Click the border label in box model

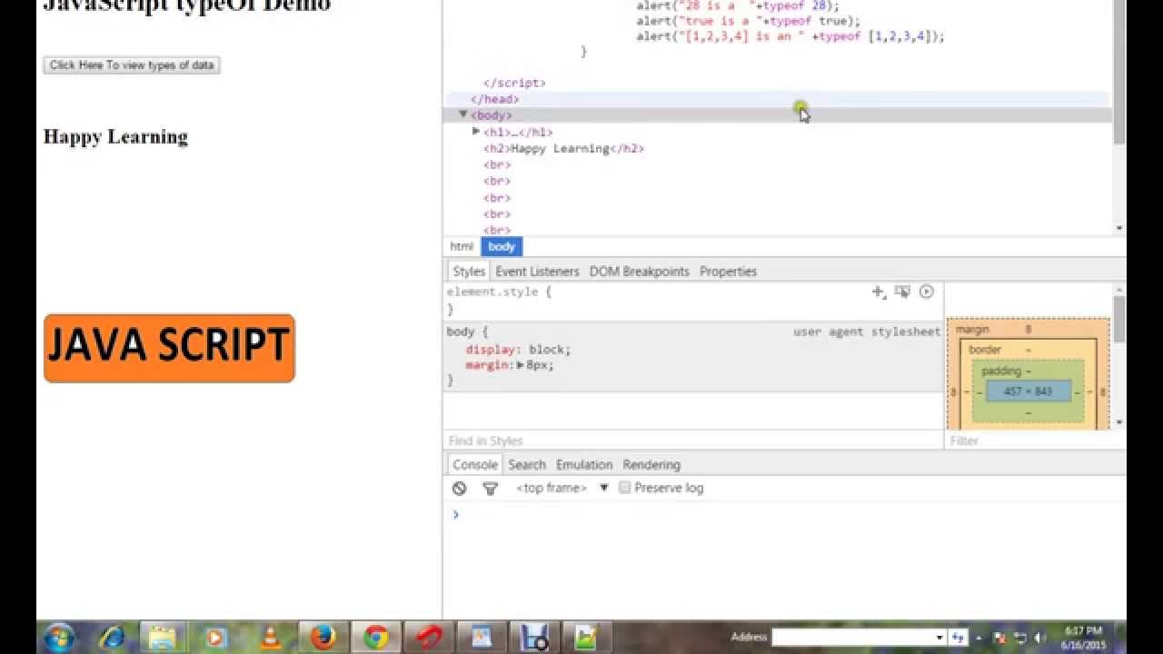tap(985, 350)
